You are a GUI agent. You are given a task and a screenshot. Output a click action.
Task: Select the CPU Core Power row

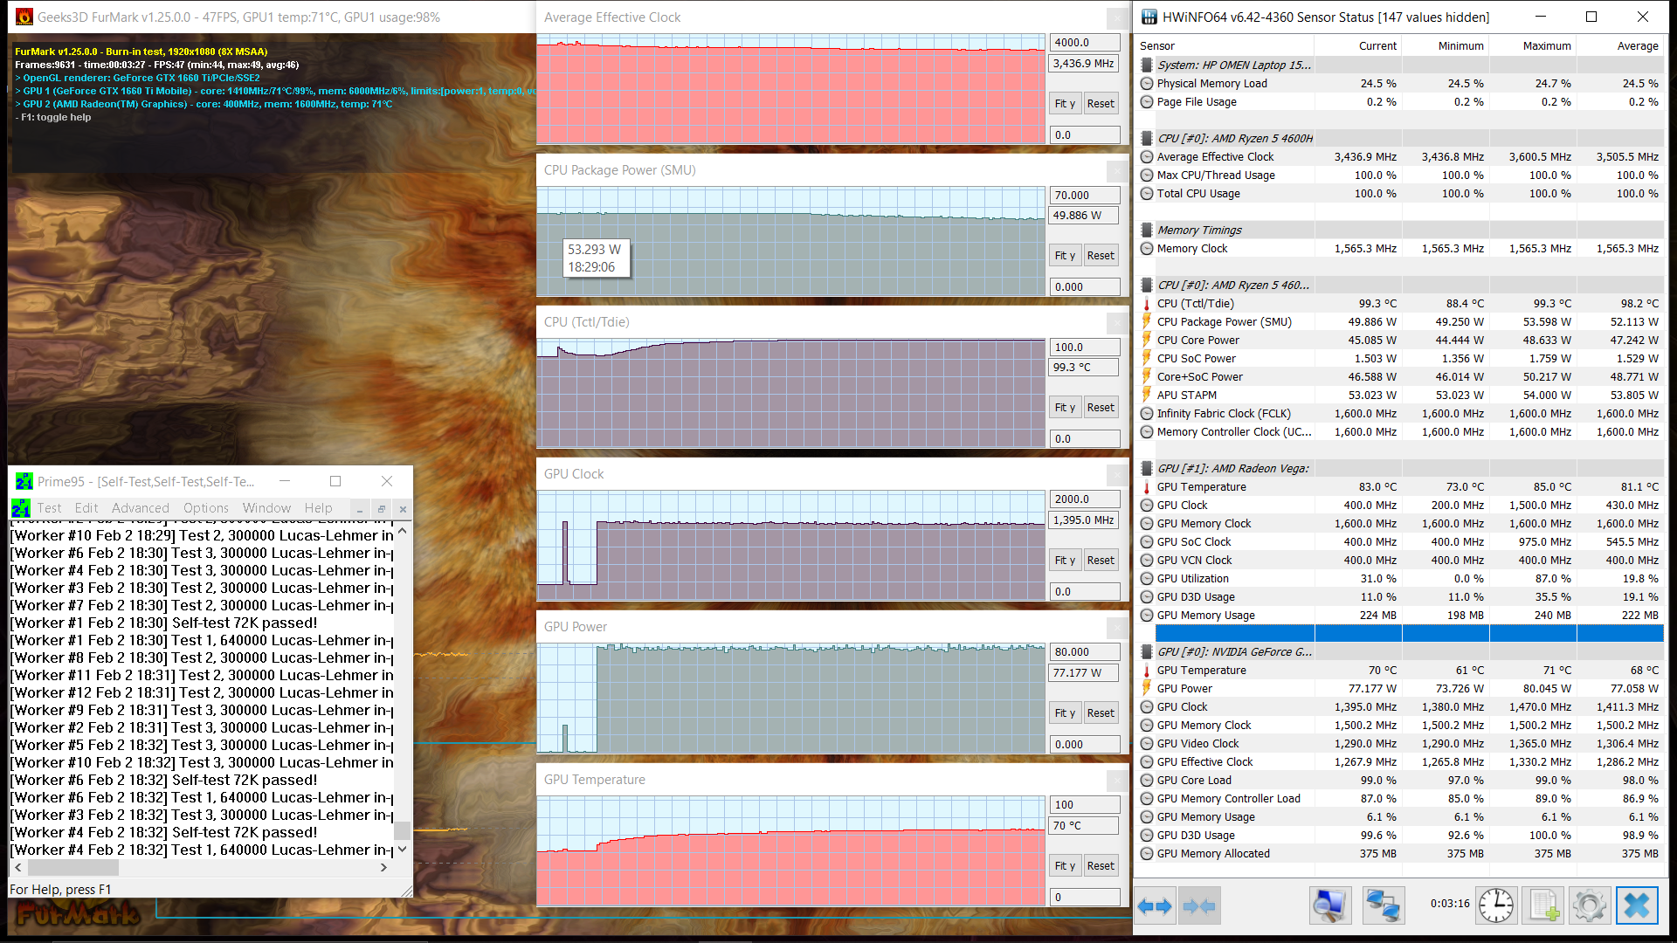click(1401, 341)
